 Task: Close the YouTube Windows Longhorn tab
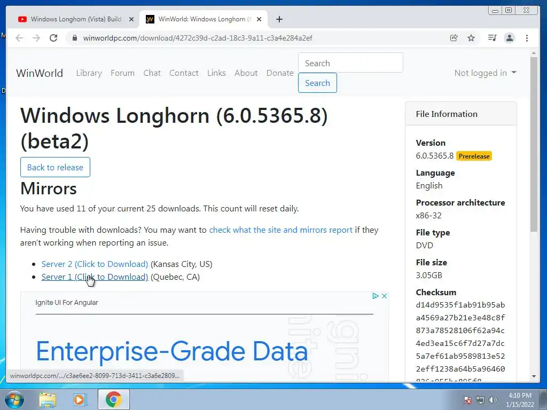pos(131,20)
